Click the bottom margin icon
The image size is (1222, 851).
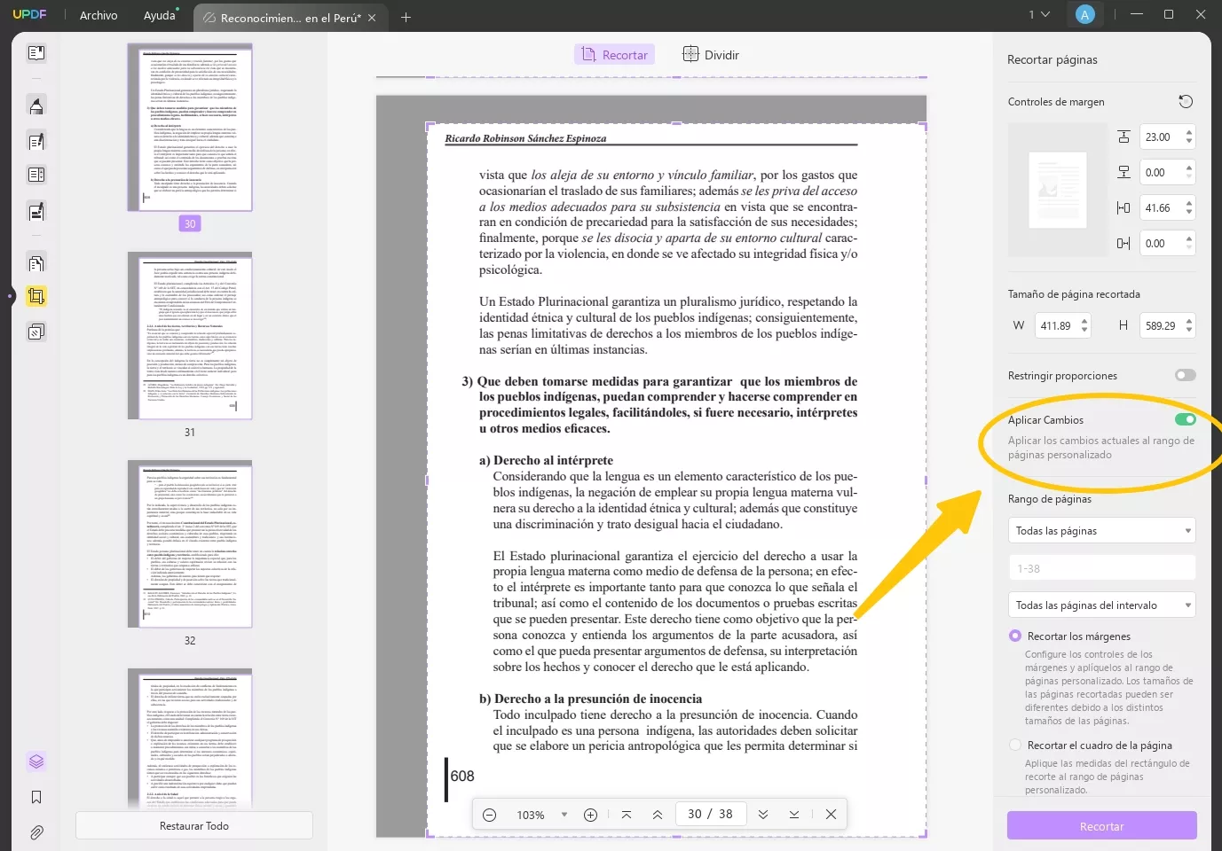tap(1123, 172)
